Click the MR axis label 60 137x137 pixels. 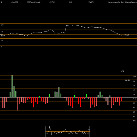pos(134,86)
